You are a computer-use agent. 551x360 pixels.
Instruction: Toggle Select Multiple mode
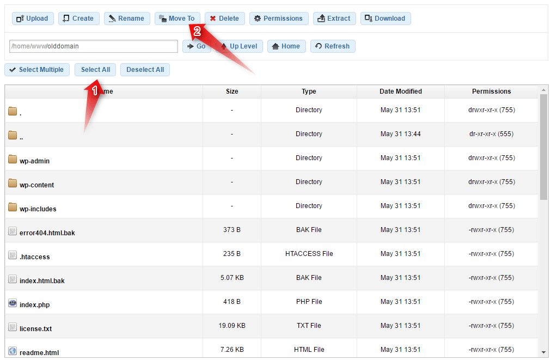(36, 70)
